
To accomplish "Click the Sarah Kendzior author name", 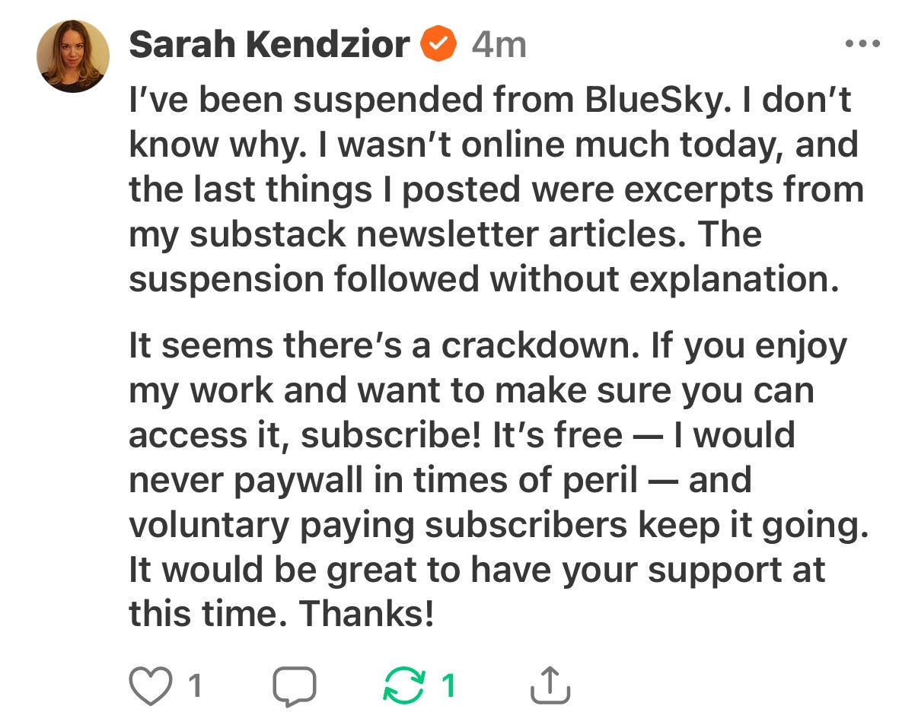I will coord(269,44).
